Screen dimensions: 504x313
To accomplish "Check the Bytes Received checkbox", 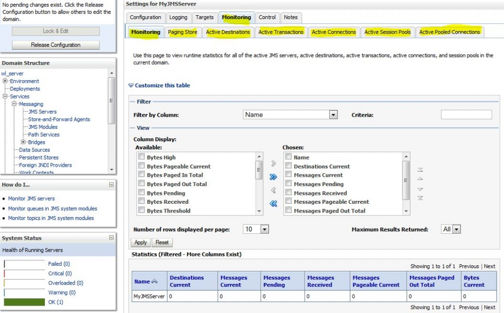I will click(141, 201).
